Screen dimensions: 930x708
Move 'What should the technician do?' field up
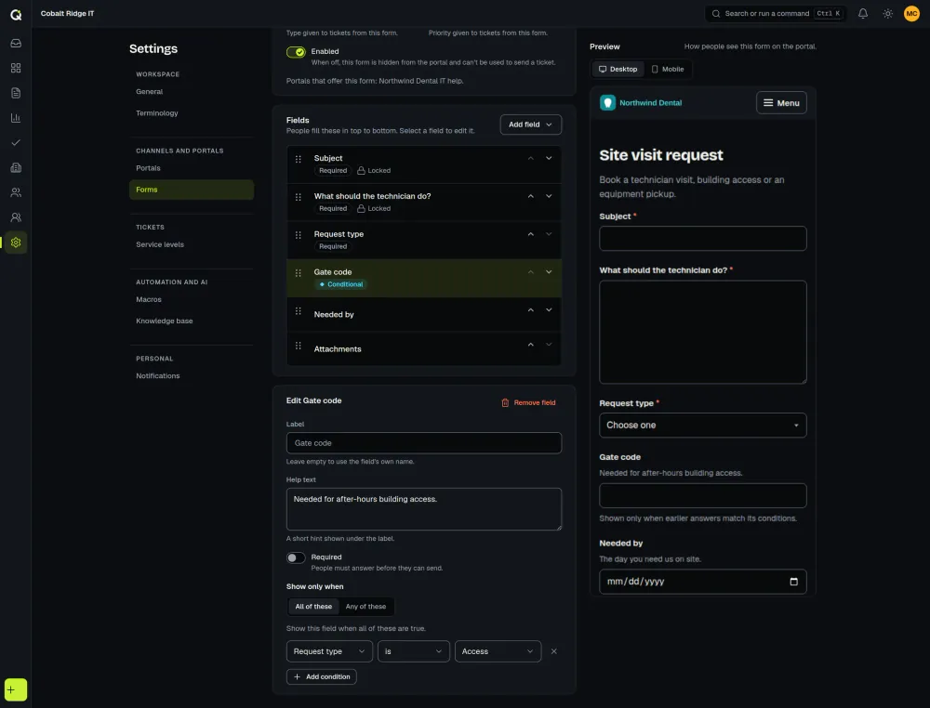(x=531, y=196)
